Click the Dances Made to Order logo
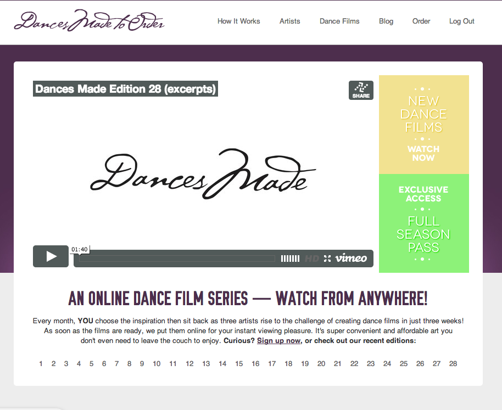Screen dimensions: 502x410 pyautogui.click(x=89, y=21)
